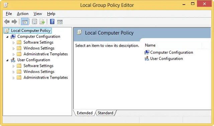Switch to the Extended tab
This screenshot has height=126, width=214.
tap(85, 113)
